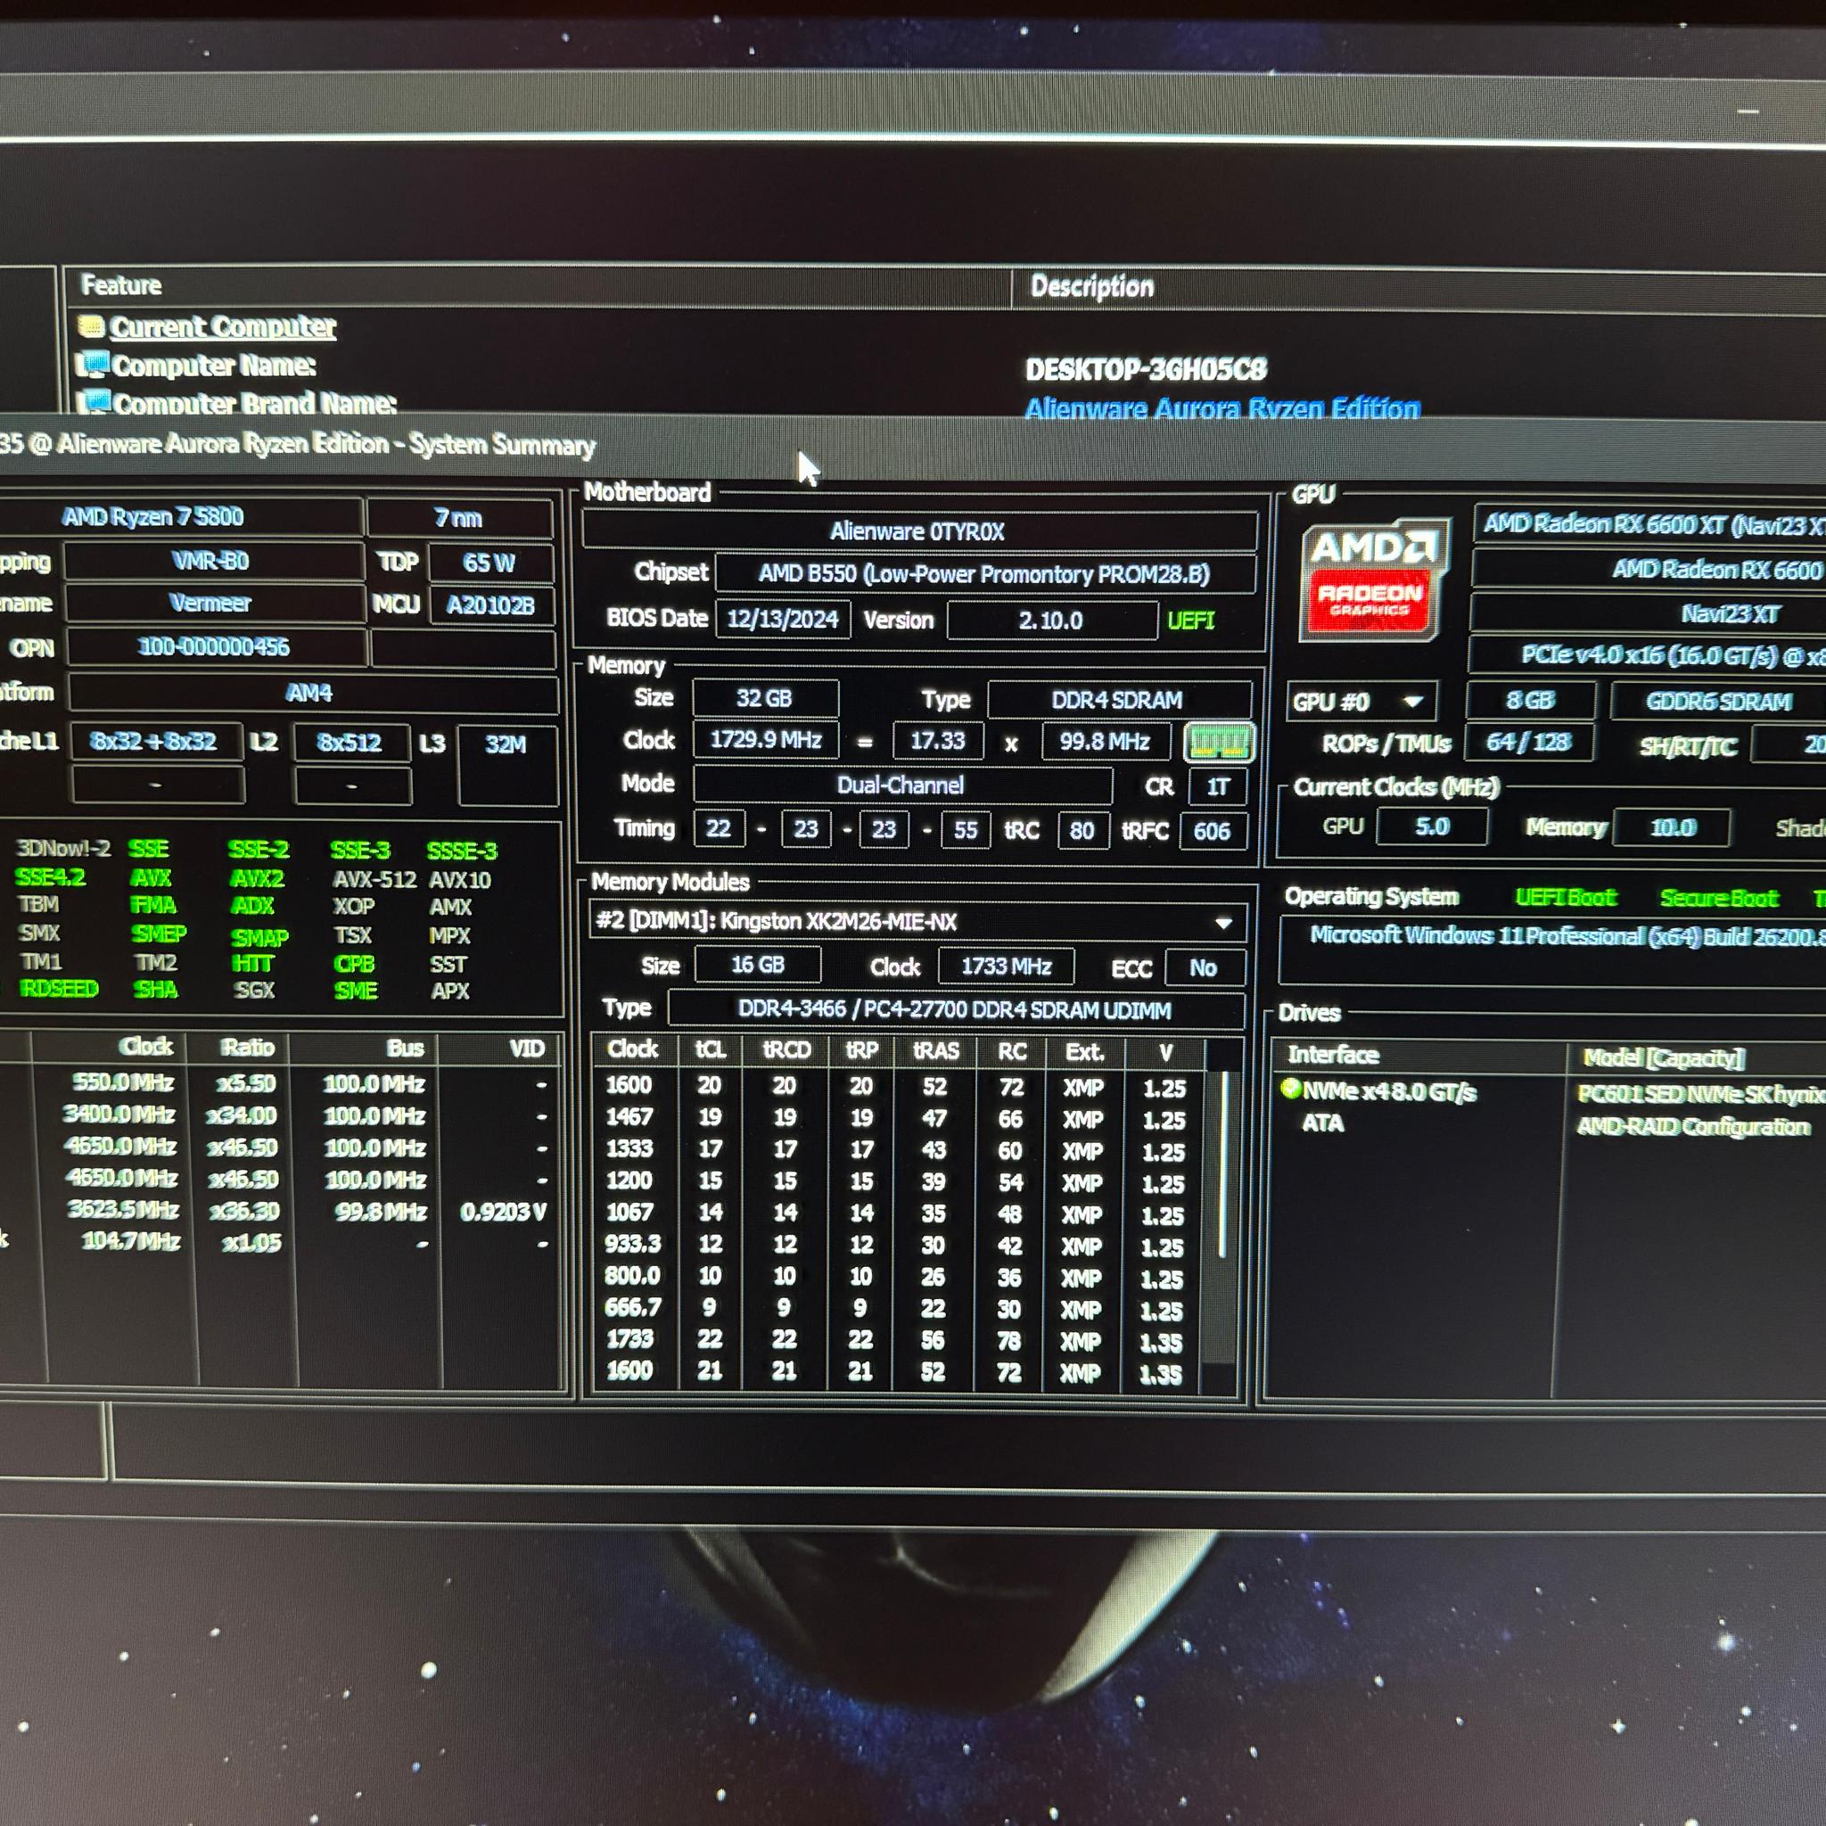
Task: Click the 64 / 128 ROPs/TMUs value
Action: click(x=1528, y=742)
